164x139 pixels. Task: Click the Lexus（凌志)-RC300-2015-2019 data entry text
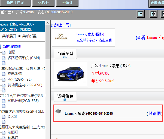(89, 113)
